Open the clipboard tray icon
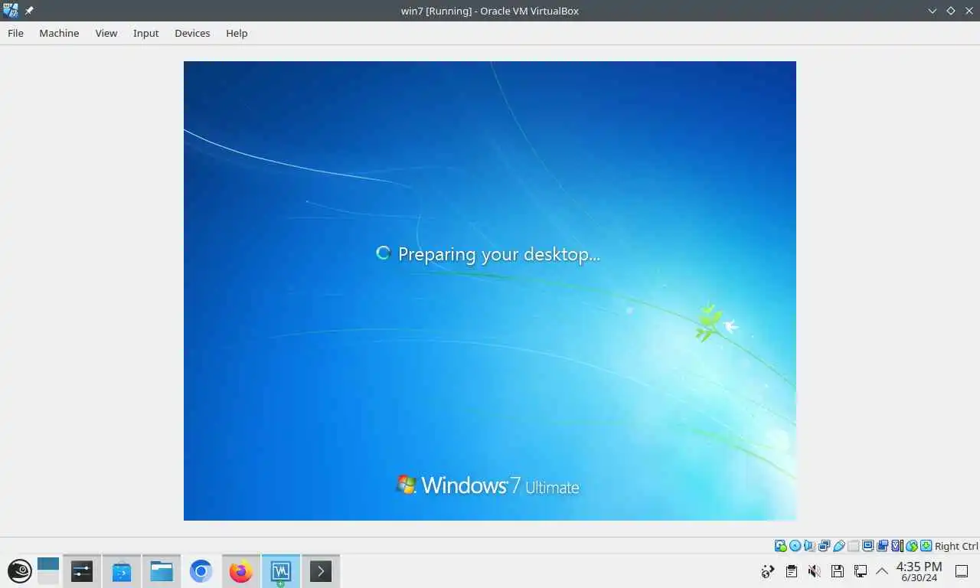This screenshot has height=588, width=980. pyautogui.click(x=792, y=571)
